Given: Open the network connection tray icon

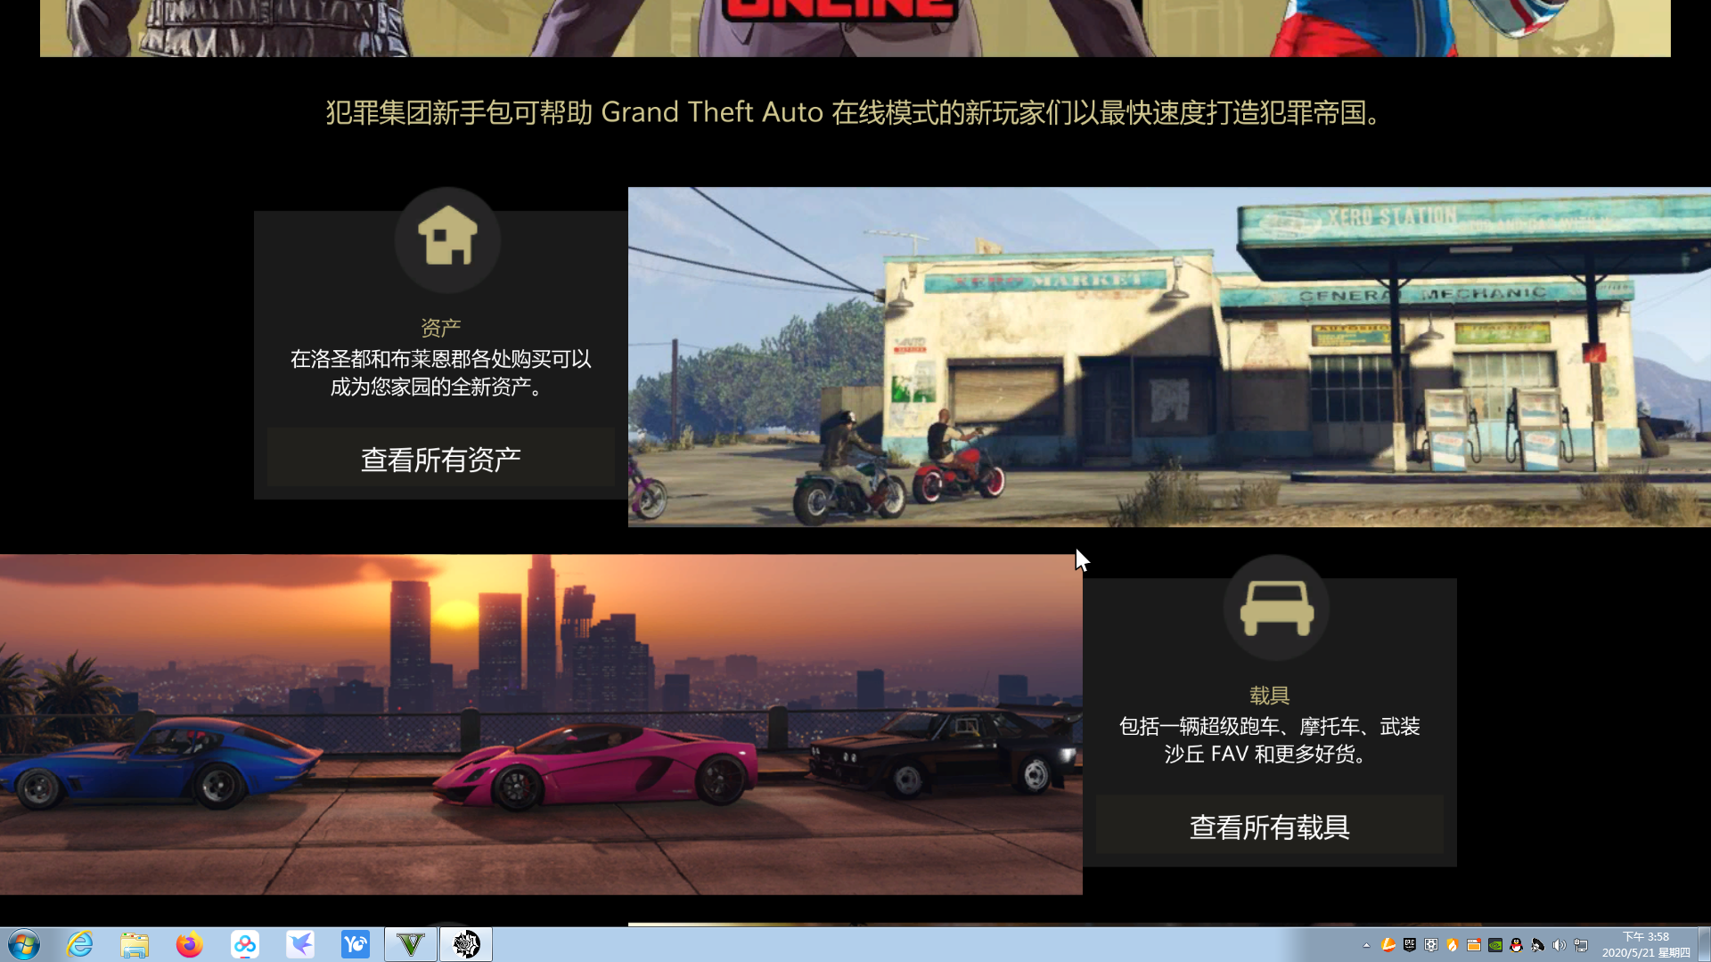Looking at the screenshot, I should [x=1581, y=945].
